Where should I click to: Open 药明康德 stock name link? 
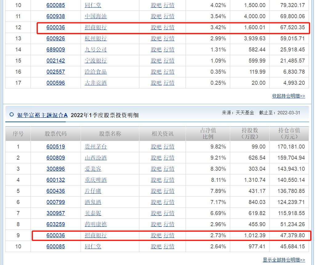(96, 224)
